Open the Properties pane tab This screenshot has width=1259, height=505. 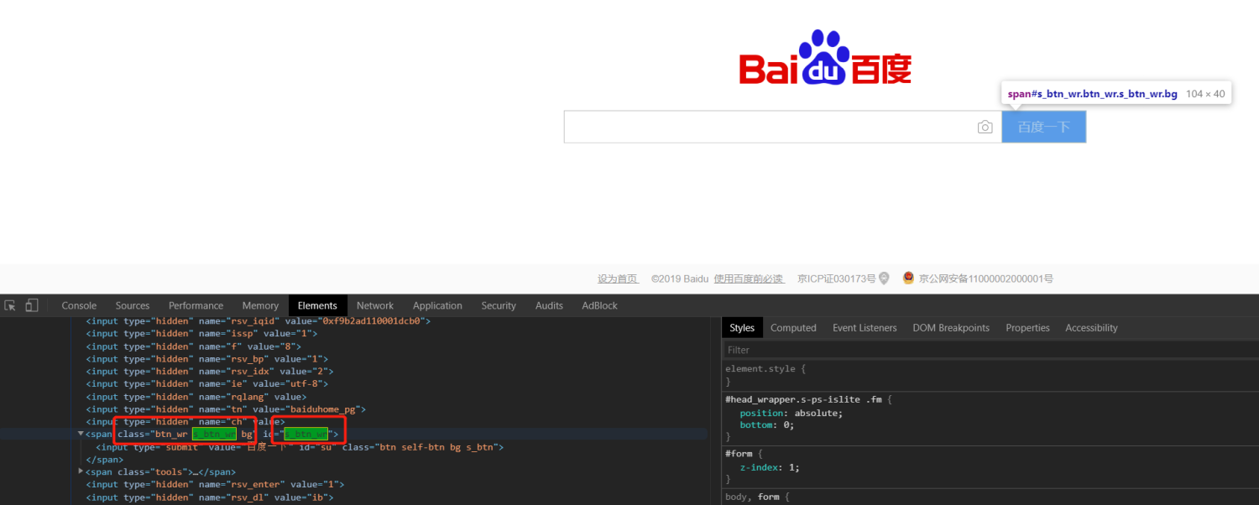click(1027, 328)
